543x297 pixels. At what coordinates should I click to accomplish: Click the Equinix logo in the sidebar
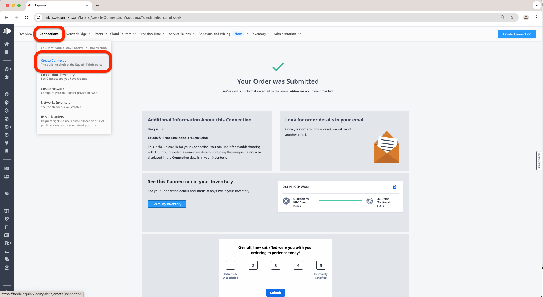click(7, 31)
